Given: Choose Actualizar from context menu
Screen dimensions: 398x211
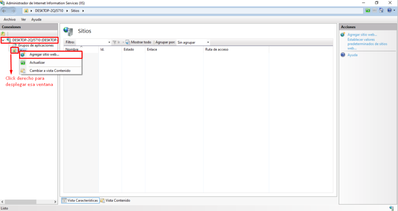Looking at the screenshot, I should point(51,62).
